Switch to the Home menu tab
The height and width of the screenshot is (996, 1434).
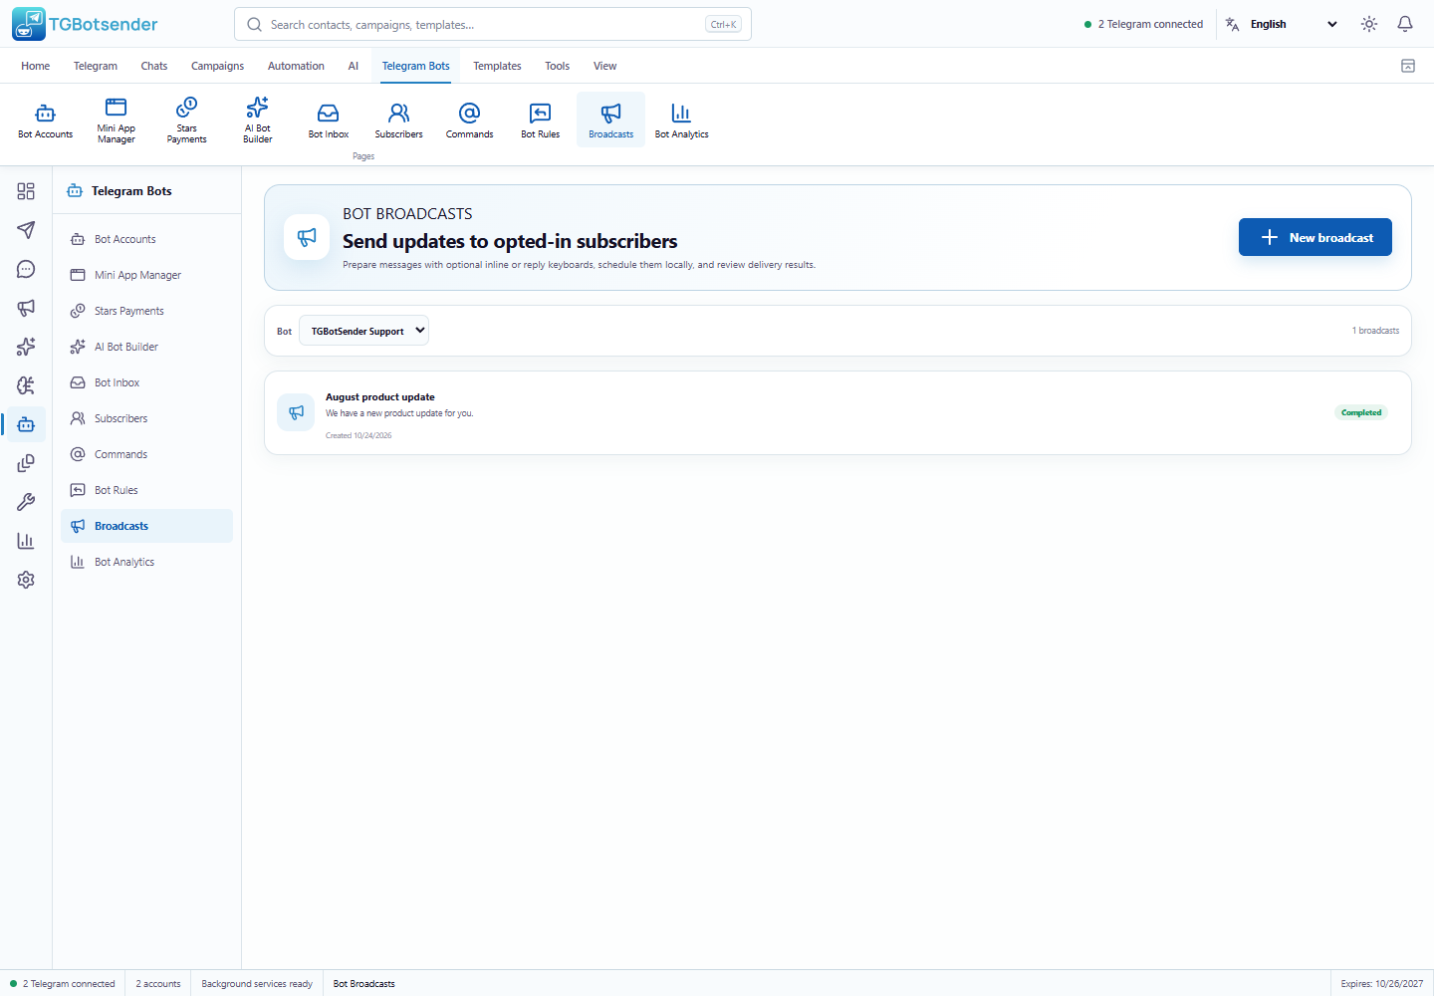(36, 66)
